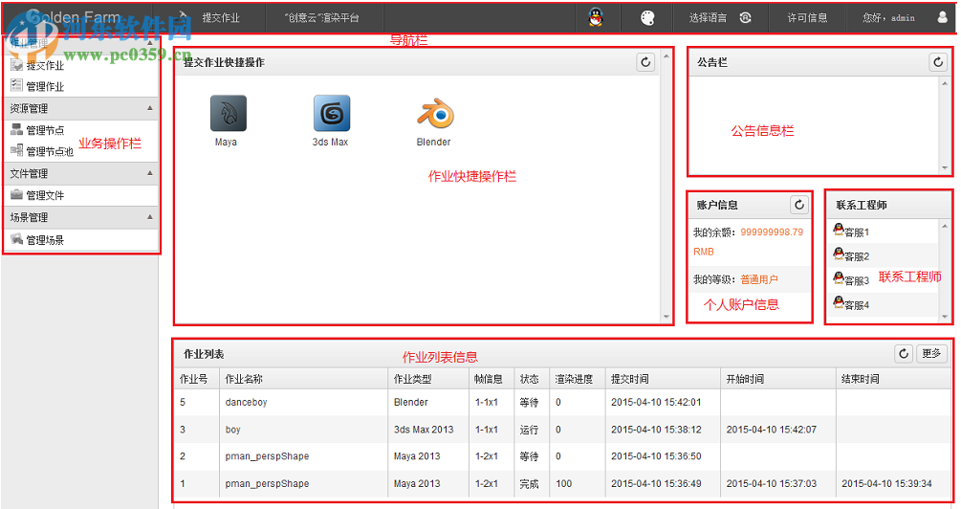Screen dimensions: 961x509
Task: Launch Maya job submission shortcut
Action: (228, 113)
